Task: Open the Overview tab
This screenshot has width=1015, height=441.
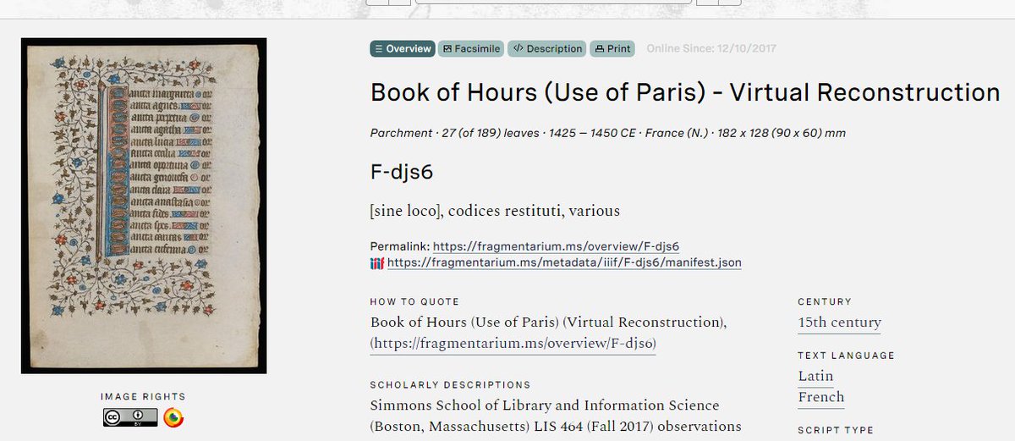Action: click(x=403, y=49)
